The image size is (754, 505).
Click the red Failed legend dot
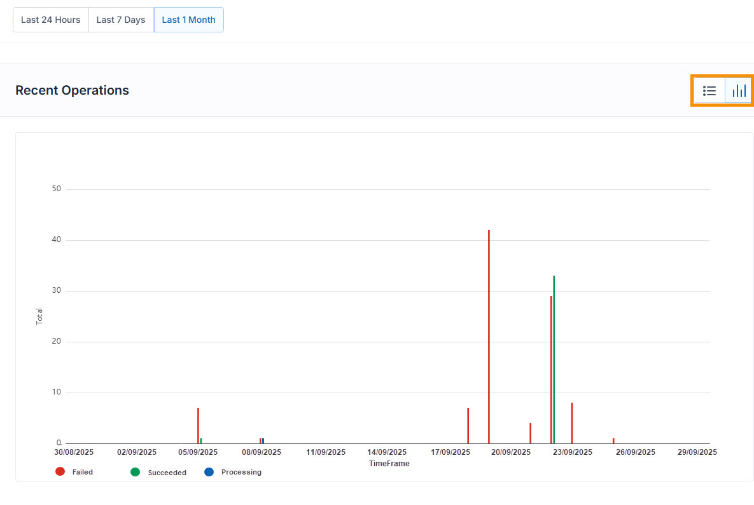pos(60,471)
